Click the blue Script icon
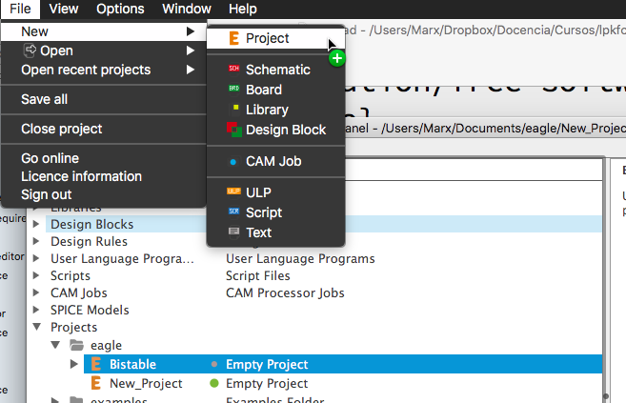 coord(233,212)
